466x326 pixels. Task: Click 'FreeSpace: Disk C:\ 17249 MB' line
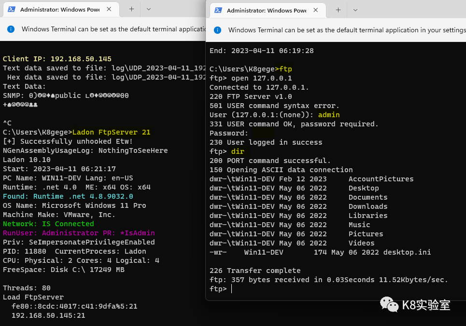pyautogui.click(x=64, y=270)
